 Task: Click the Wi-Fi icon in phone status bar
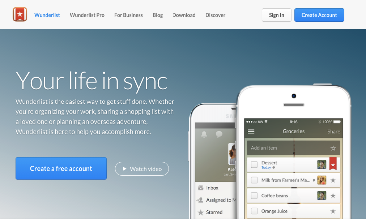pos(266,122)
